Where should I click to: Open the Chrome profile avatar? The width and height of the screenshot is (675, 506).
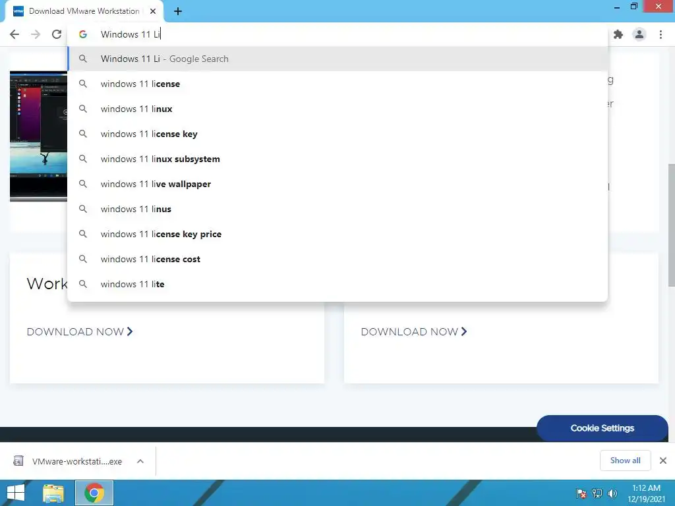click(x=639, y=34)
